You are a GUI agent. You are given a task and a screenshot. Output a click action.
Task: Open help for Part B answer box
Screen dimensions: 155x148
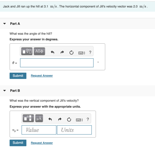pyautogui.click(x=88, y=119)
